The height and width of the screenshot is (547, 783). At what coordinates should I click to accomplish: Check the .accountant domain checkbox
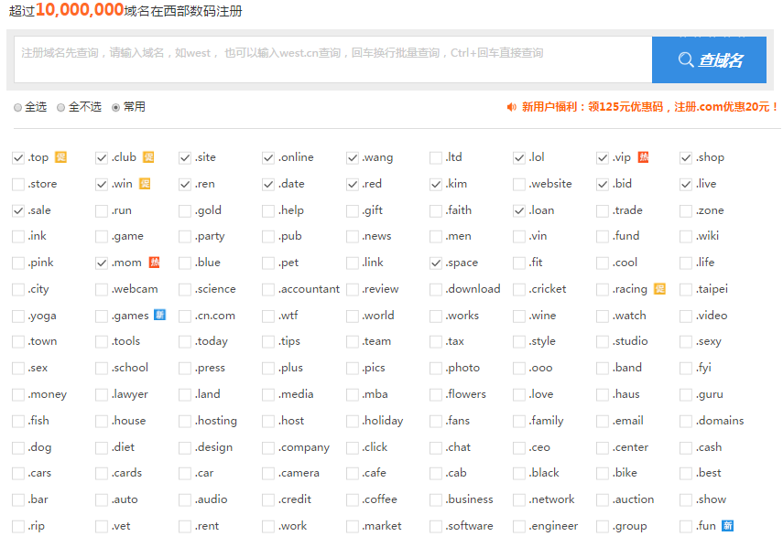tap(268, 290)
